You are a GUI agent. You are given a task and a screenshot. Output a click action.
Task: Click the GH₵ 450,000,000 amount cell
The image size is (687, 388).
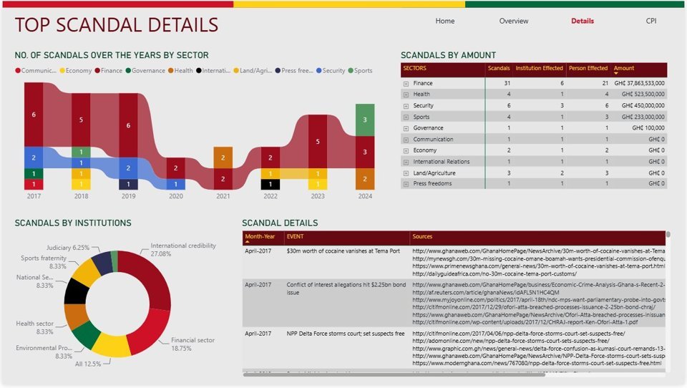643,106
